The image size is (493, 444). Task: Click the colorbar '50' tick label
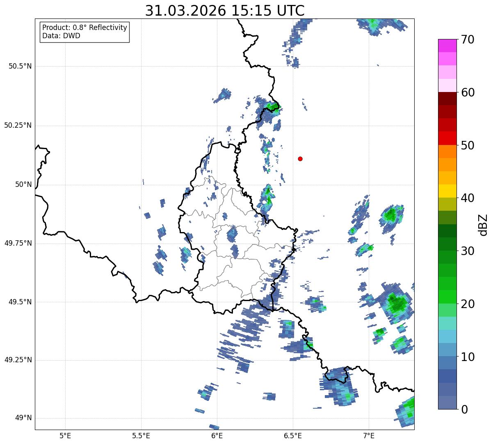(x=468, y=145)
